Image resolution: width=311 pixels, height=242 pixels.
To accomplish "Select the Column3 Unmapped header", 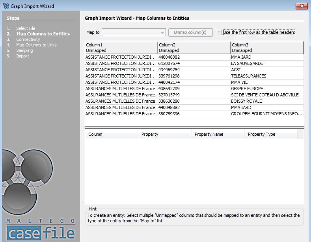I will (267, 48).
